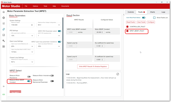The height and width of the screenshot is (102, 171).
Task: Toggle Measure Motor Inductance switch
Action: pos(52,76)
